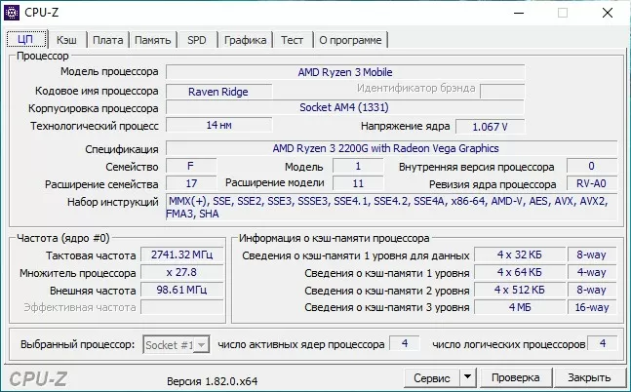
Task: Show the О программе tab
Action: (x=350, y=40)
